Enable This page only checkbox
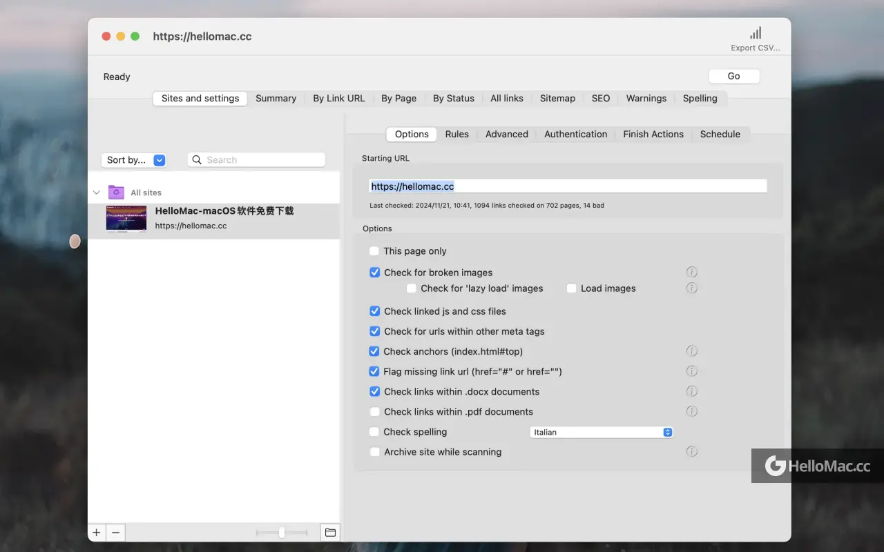884x552 pixels. point(374,251)
